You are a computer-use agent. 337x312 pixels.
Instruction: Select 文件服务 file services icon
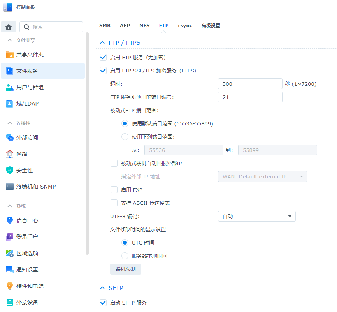point(10,71)
